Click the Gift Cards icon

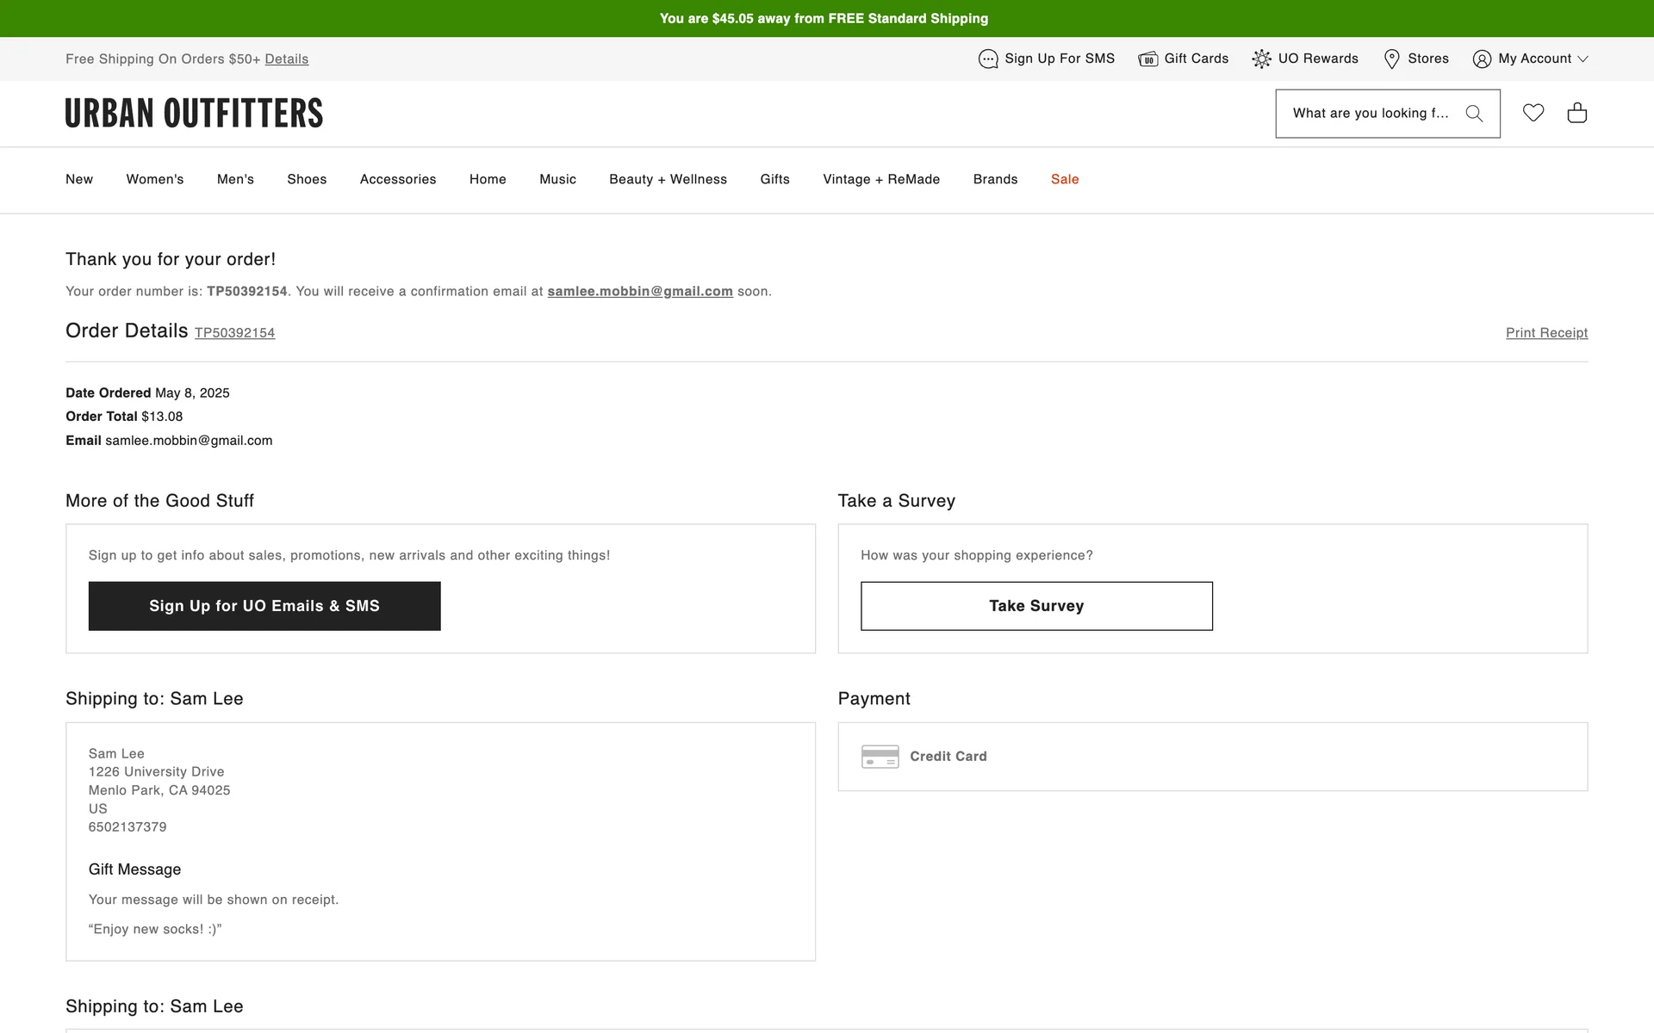coord(1147,59)
